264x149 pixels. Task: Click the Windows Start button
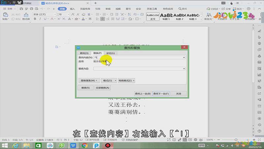pyautogui.click(x=5, y=145)
